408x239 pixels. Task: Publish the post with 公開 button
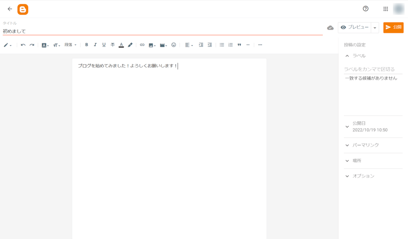pyautogui.click(x=393, y=27)
